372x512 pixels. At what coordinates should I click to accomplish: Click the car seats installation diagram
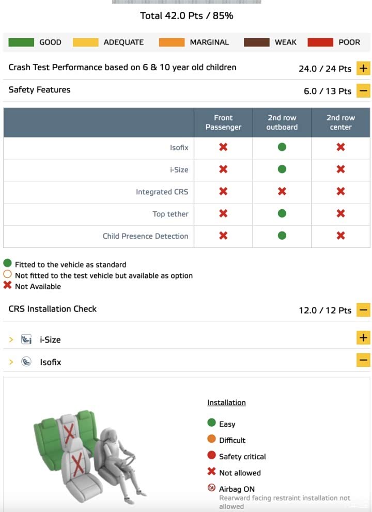90,456
